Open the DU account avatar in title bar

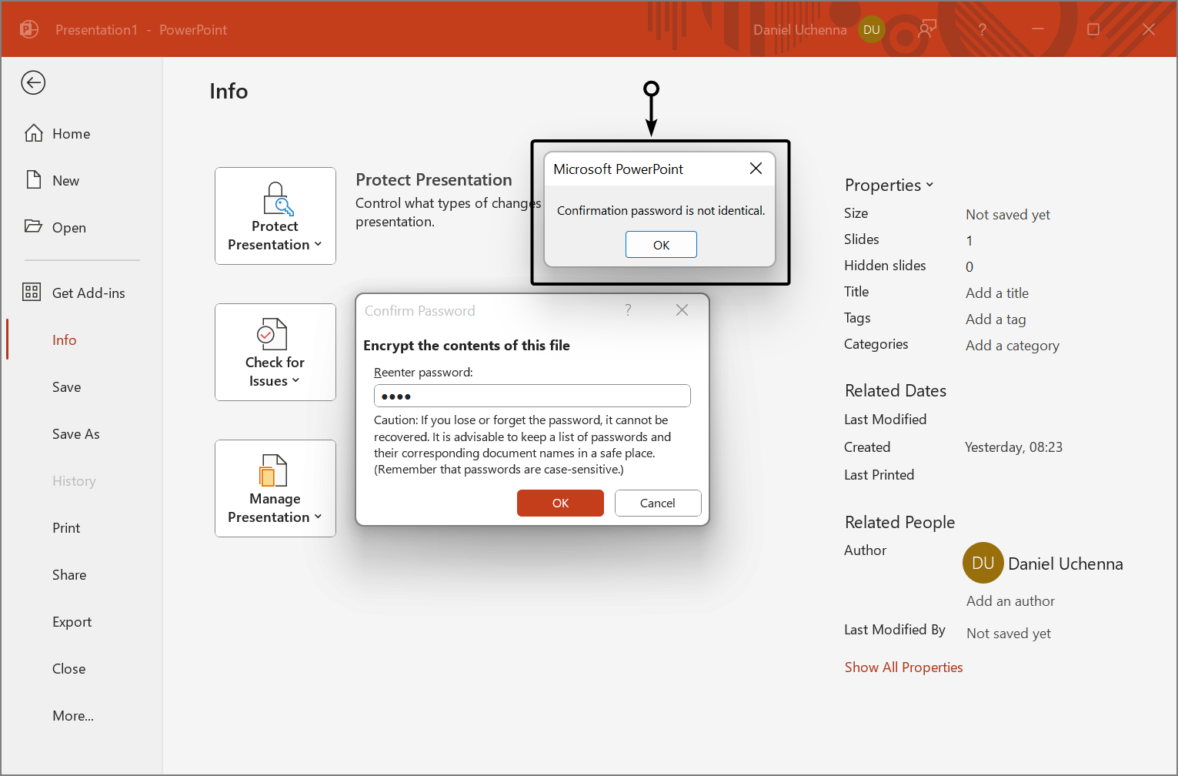(872, 29)
